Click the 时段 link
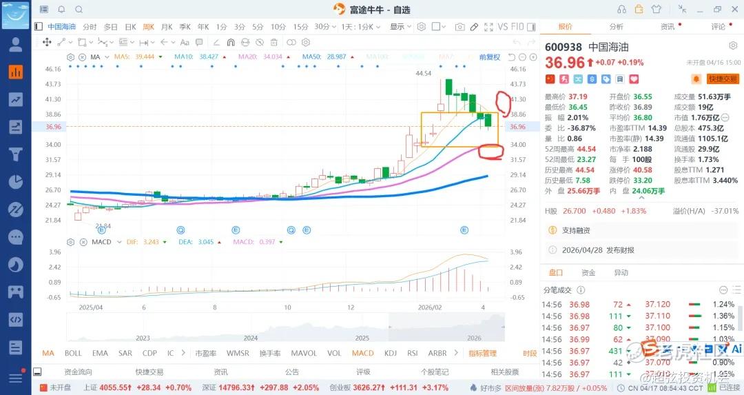The image size is (744, 395). point(530,353)
